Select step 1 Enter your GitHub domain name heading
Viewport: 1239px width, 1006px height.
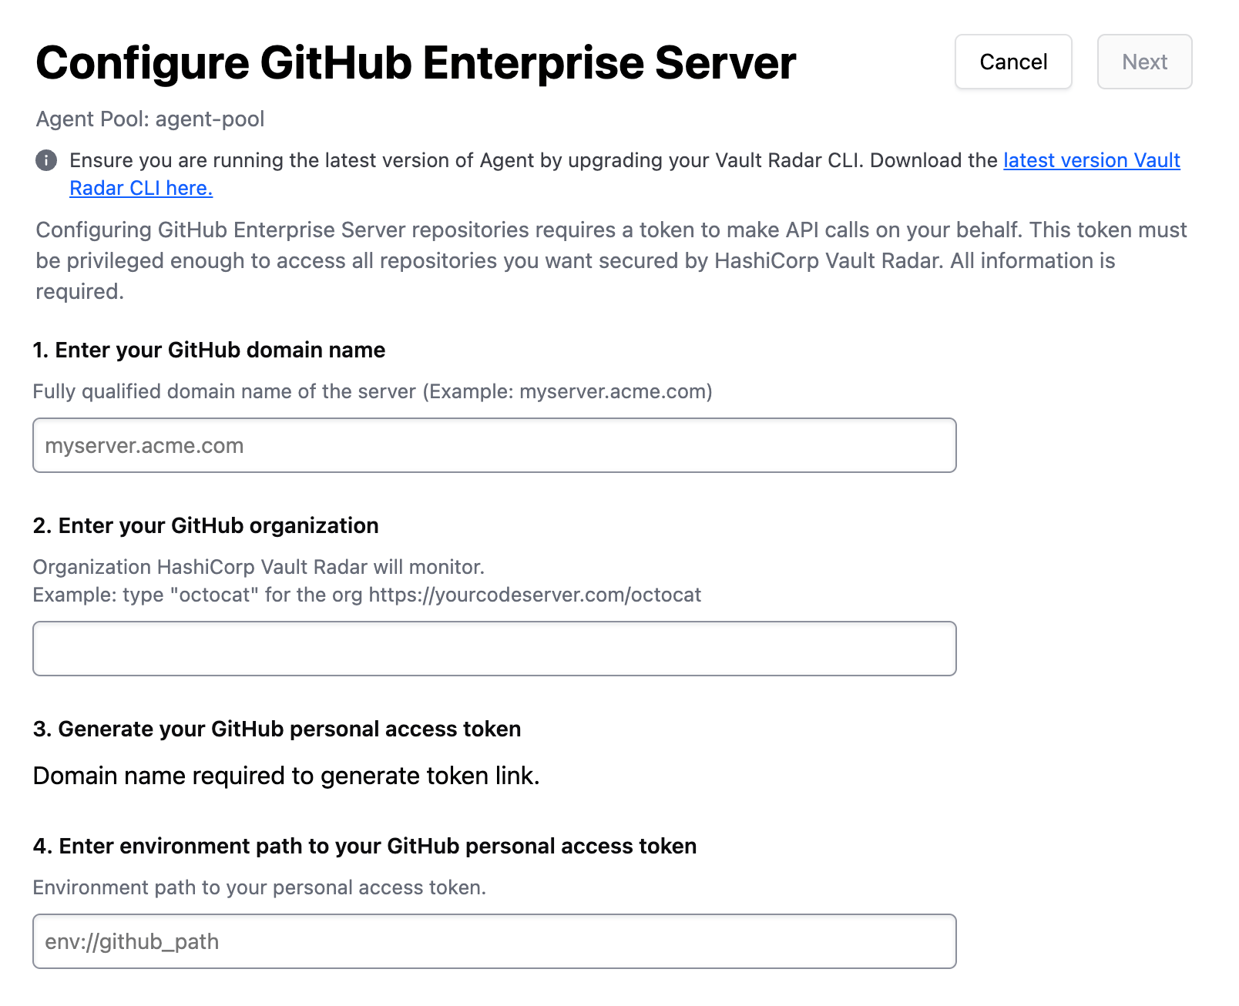pos(209,350)
